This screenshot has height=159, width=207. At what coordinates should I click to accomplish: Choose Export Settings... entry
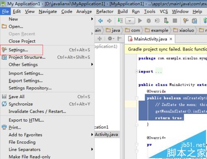[47, 81]
